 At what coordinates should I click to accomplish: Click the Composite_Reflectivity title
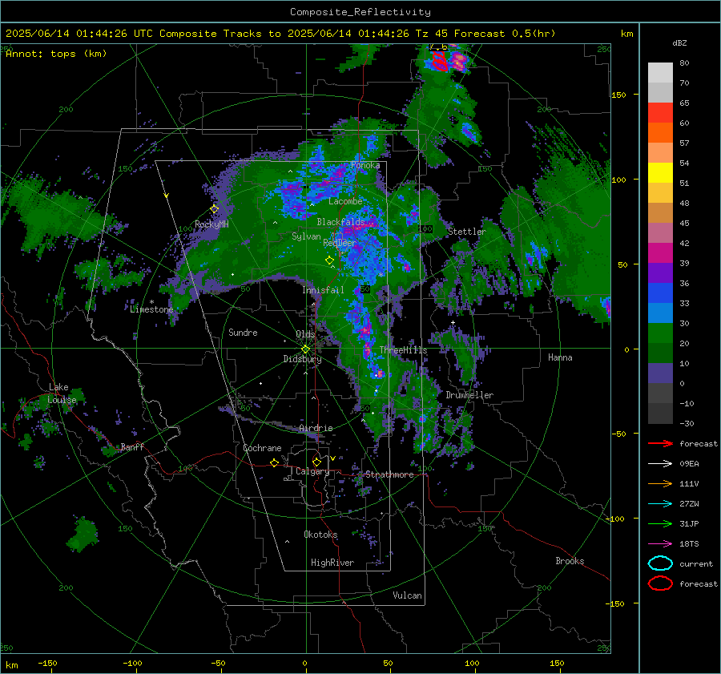point(360,12)
